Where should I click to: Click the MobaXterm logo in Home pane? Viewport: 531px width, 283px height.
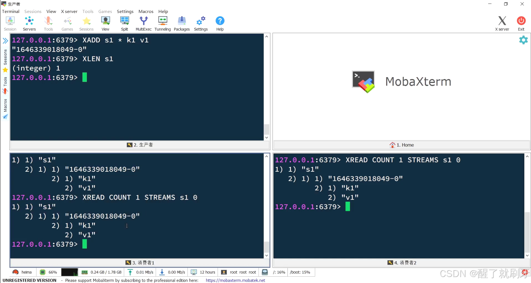point(364,82)
